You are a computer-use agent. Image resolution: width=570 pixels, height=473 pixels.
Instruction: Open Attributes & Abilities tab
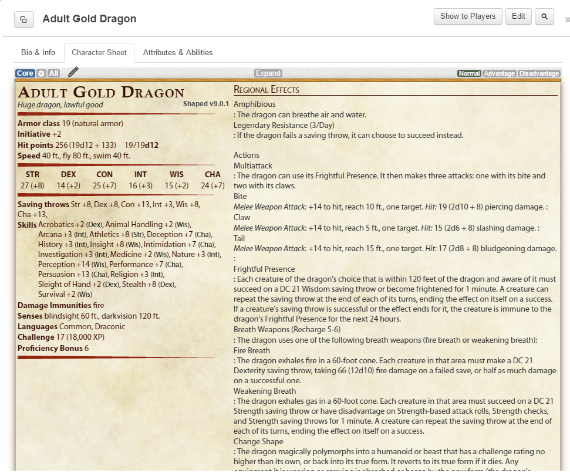pyautogui.click(x=178, y=53)
